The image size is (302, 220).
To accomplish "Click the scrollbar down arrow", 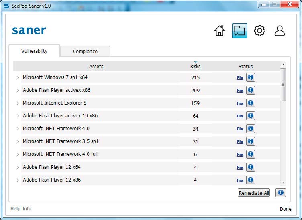I will point(283,182).
